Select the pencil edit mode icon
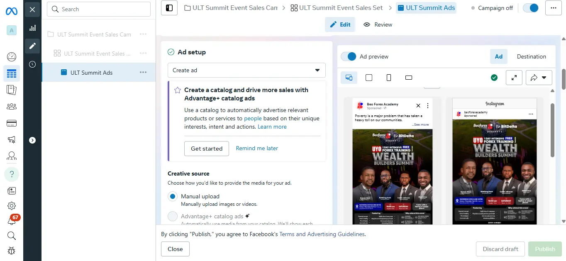 32,46
